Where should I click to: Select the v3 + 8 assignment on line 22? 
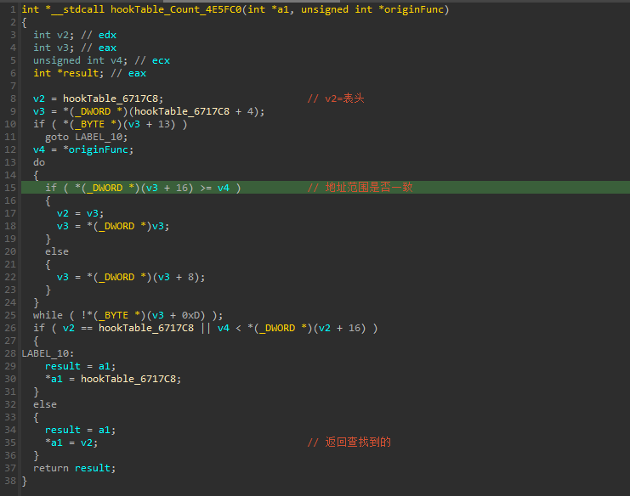[131, 277]
